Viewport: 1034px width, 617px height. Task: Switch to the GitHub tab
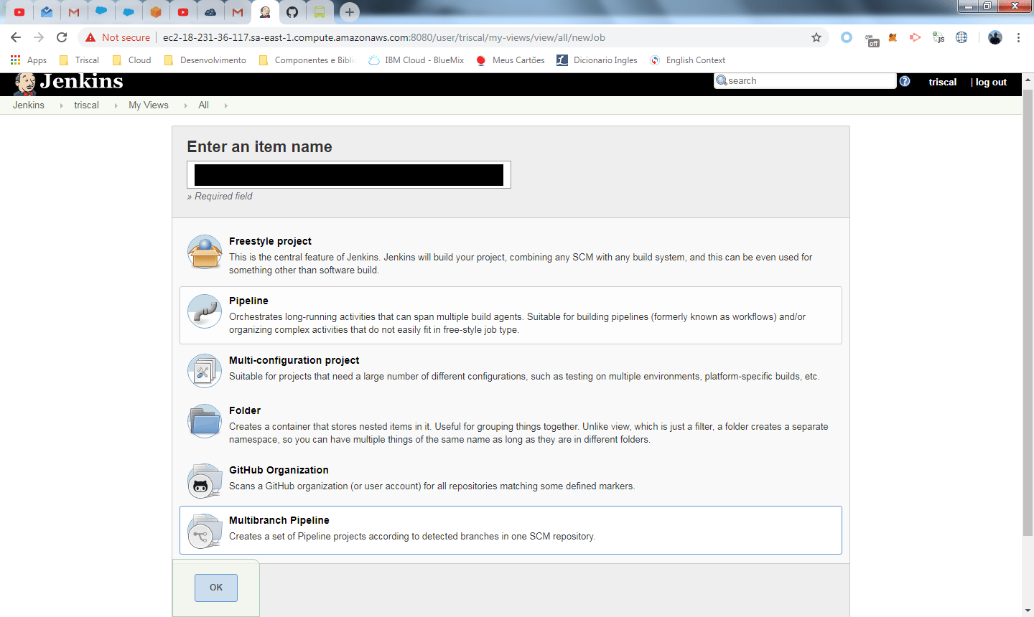click(292, 12)
